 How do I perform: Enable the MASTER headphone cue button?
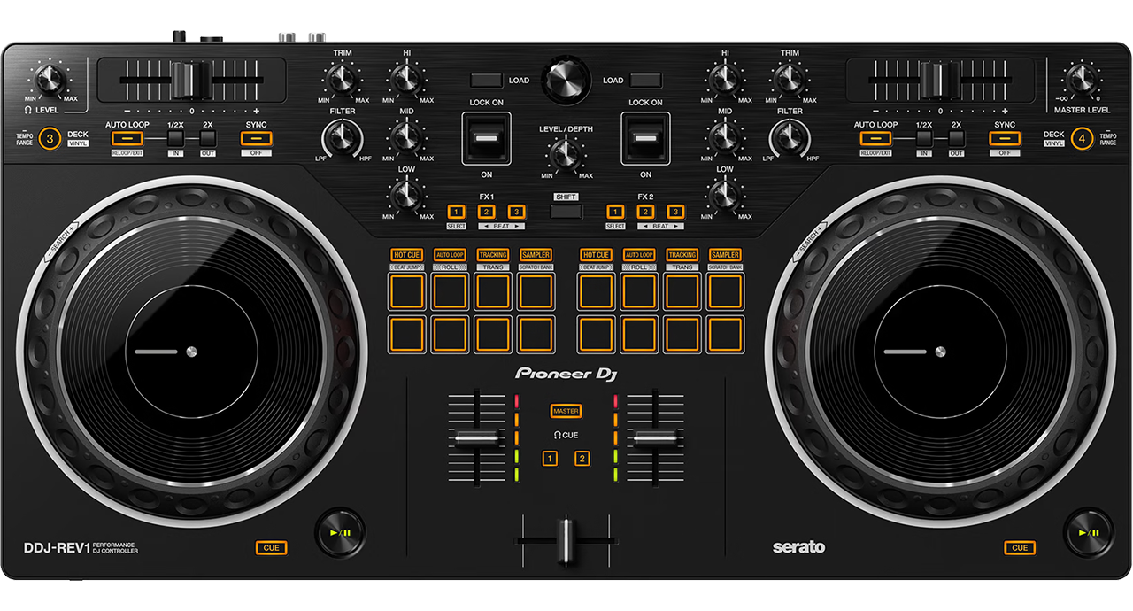point(566,412)
